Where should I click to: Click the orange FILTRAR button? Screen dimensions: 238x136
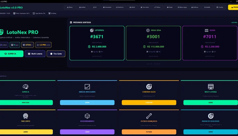149,132
